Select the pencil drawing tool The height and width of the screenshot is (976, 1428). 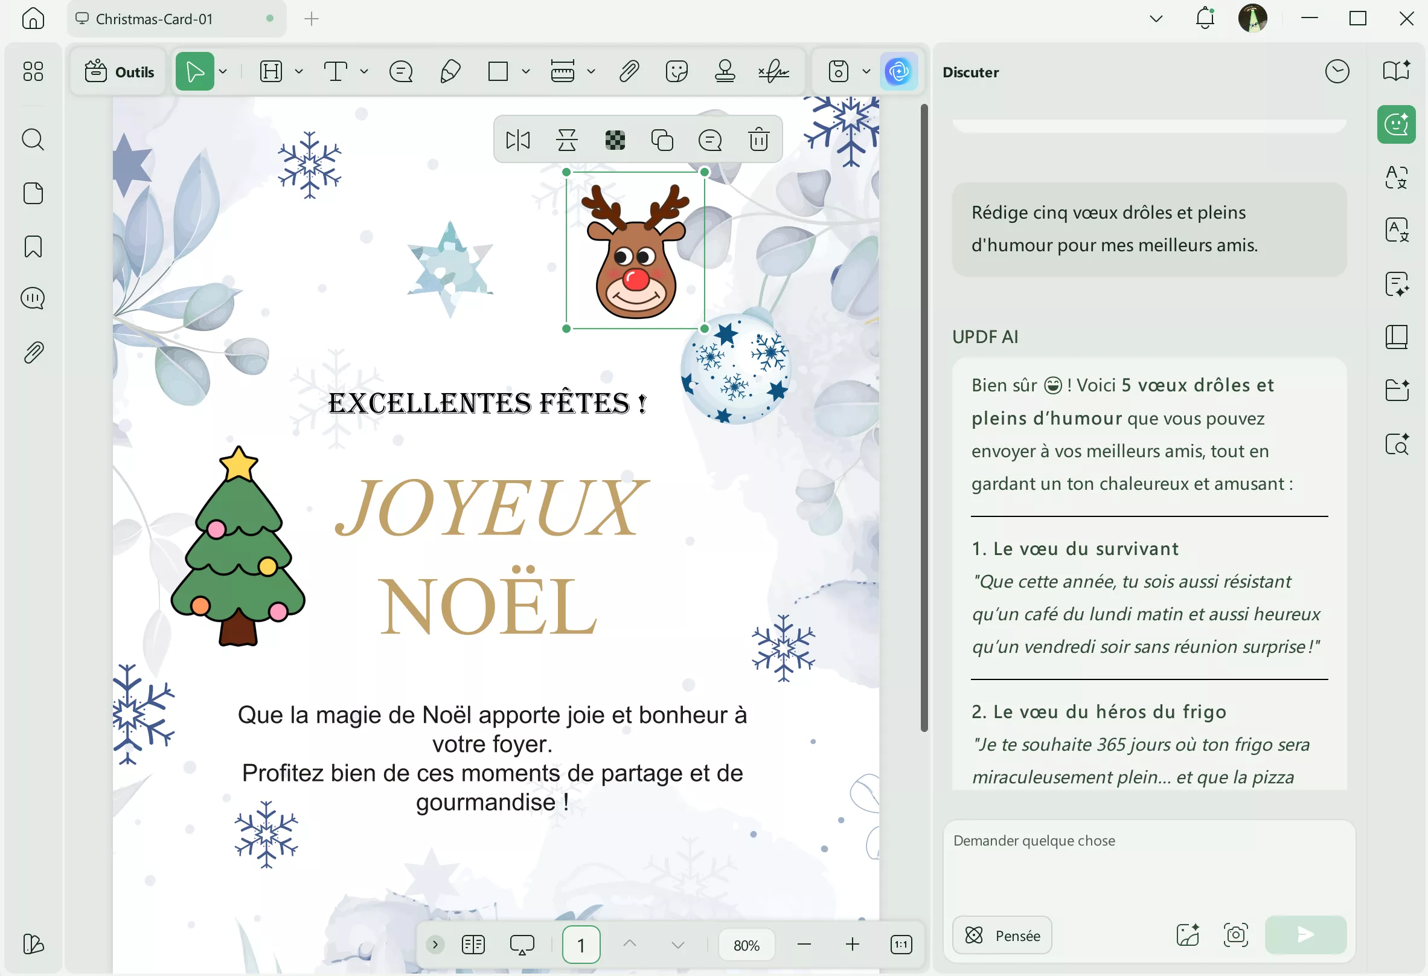click(x=450, y=71)
